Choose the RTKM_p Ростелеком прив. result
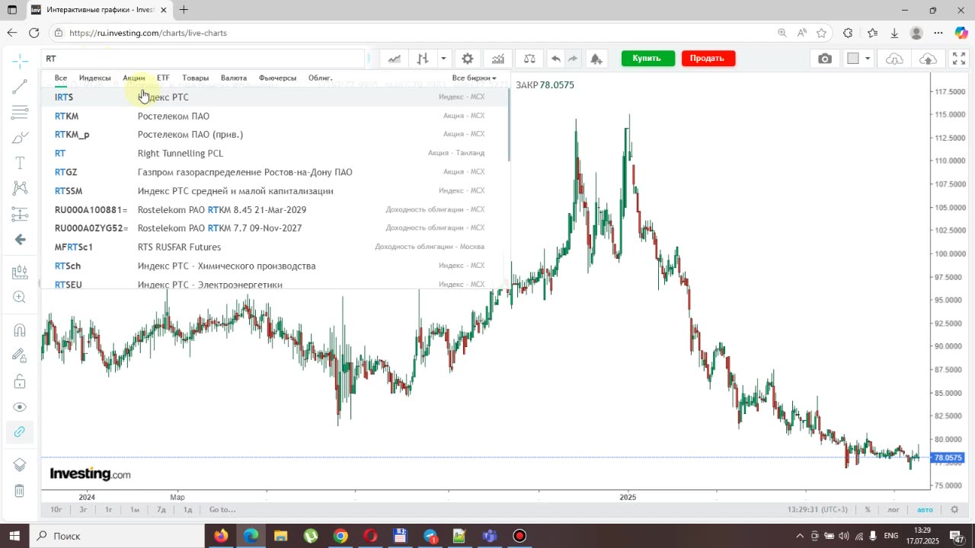Viewport: 975px width, 548px height. pyautogui.click(x=274, y=134)
